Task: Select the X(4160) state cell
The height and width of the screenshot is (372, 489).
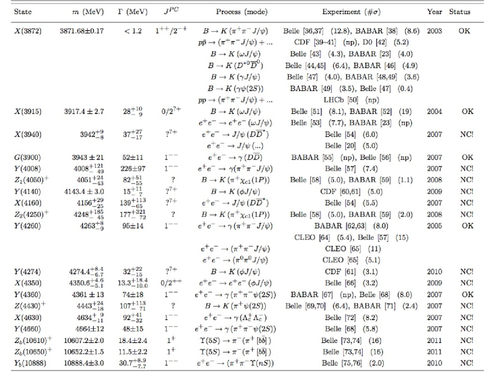Action: [x=28, y=203]
